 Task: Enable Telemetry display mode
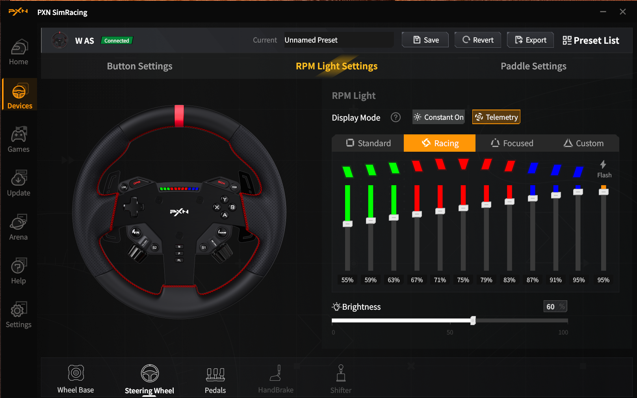(496, 117)
